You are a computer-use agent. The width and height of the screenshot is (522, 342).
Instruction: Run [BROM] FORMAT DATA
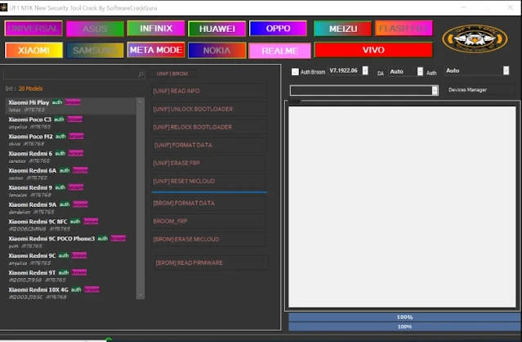(209, 203)
